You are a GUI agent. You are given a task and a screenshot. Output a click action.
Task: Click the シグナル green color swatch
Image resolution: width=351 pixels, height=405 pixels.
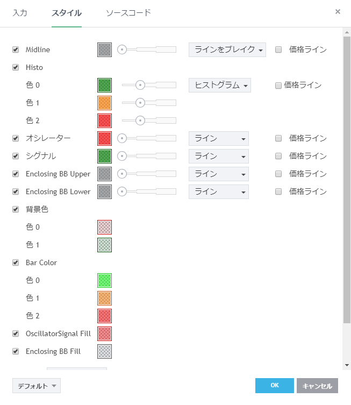(x=104, y=156)
